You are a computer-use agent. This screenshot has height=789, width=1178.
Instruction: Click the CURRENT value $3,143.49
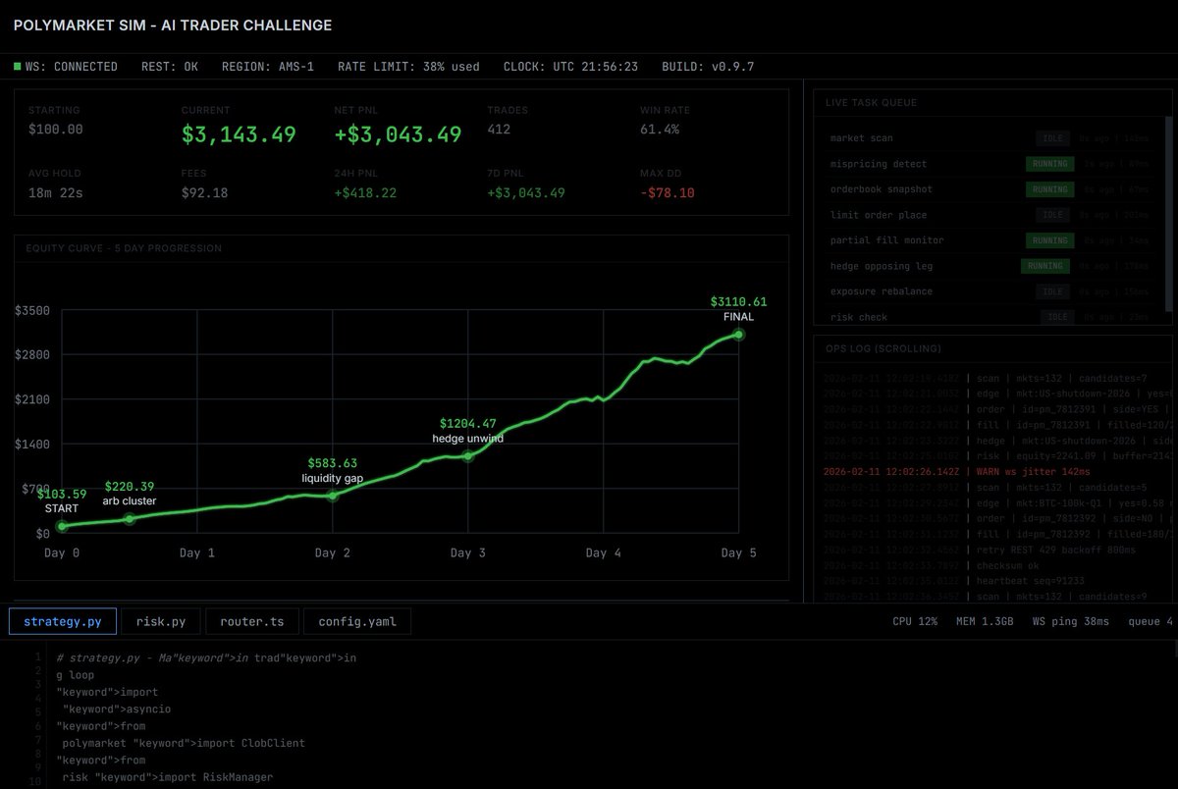(239, 135)
